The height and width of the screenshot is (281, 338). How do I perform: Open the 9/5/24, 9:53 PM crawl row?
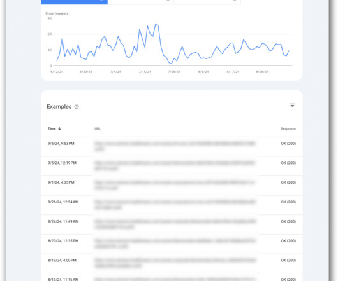(172, 146)
